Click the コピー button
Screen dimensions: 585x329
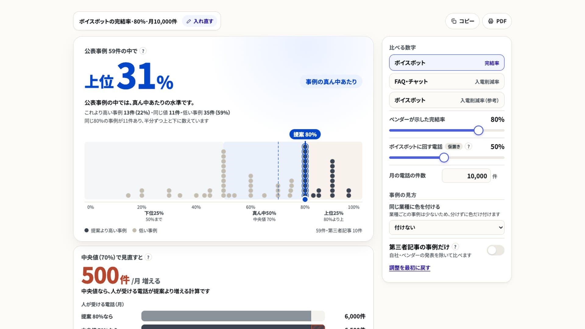tap(462, 21)
